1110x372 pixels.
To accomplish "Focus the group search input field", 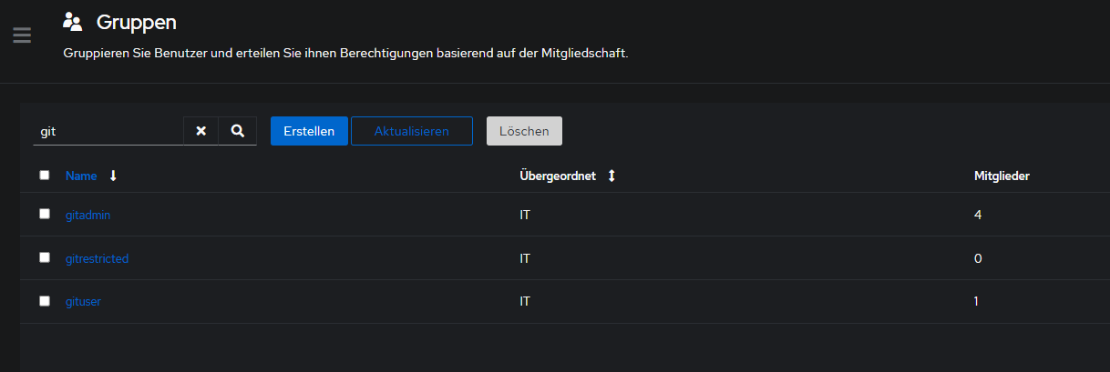I will [108, 131].
